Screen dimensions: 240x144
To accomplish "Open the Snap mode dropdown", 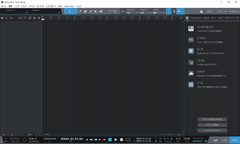I will click(159, 13).
